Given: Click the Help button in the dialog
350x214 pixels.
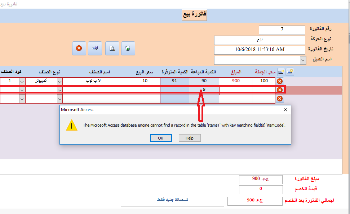Looking at the screenshot, I should click(x=189, y=138).
